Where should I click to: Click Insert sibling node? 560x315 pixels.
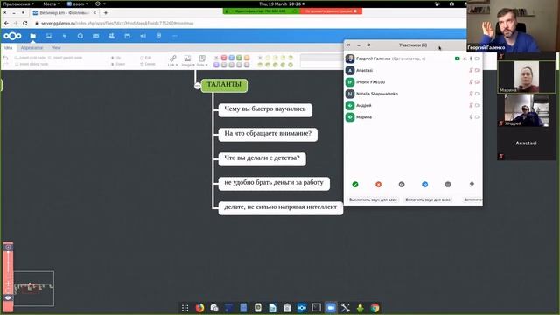tap(31, 64)
